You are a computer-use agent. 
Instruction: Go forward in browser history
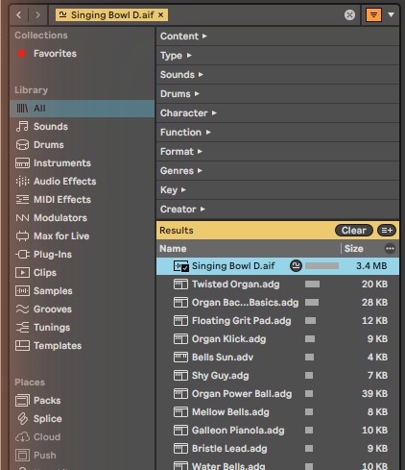[37, 14]
